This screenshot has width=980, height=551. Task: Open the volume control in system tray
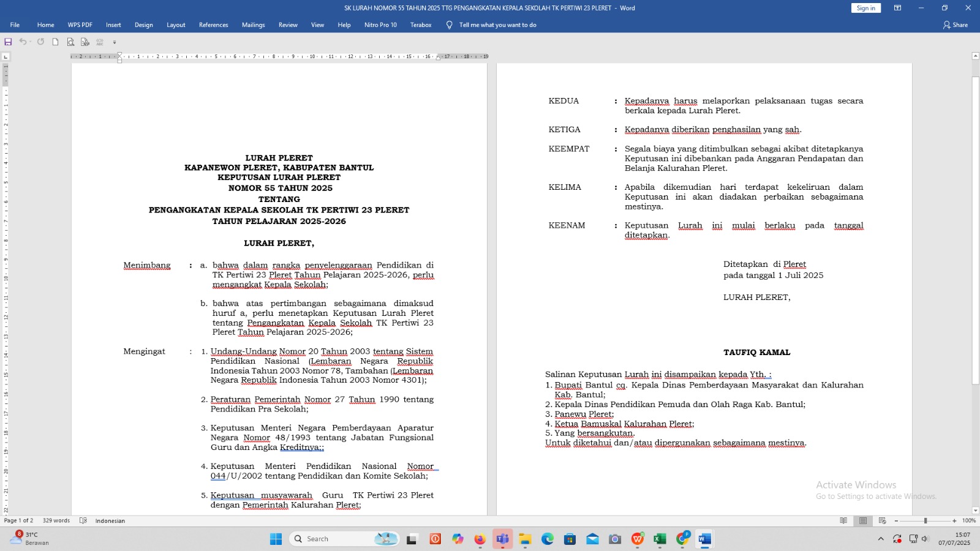925,539
